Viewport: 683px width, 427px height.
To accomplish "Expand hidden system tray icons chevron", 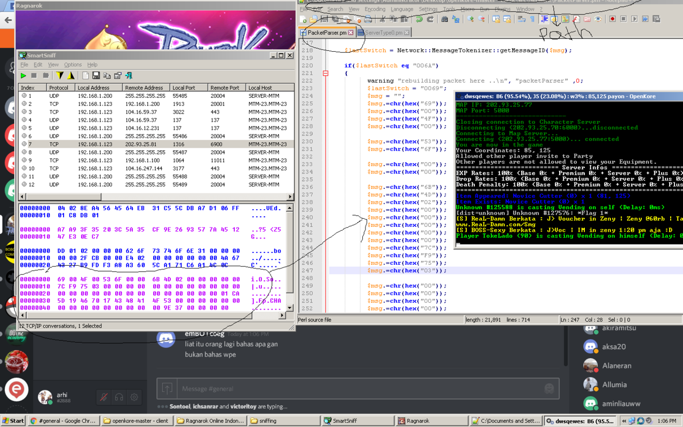I will point(625,421).
